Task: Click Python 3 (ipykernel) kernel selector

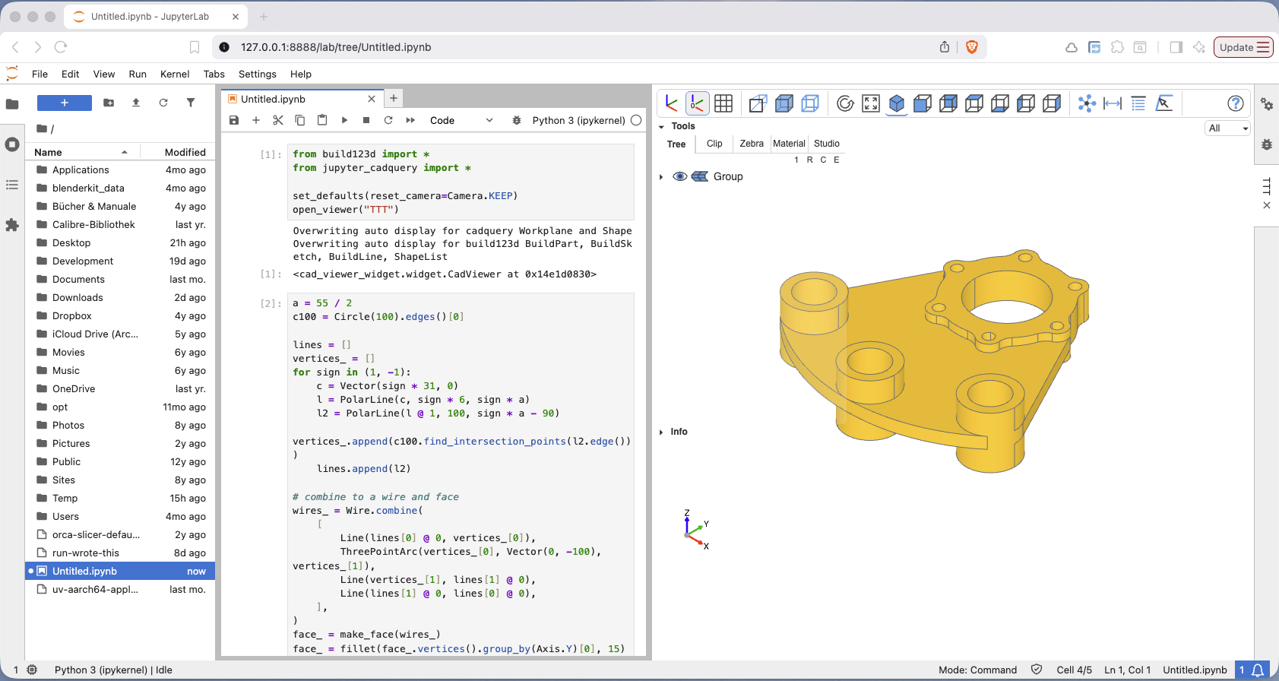Action: point(578,120)
